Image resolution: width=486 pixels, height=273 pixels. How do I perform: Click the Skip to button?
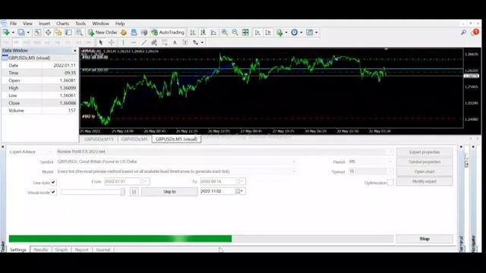point(169,192)
